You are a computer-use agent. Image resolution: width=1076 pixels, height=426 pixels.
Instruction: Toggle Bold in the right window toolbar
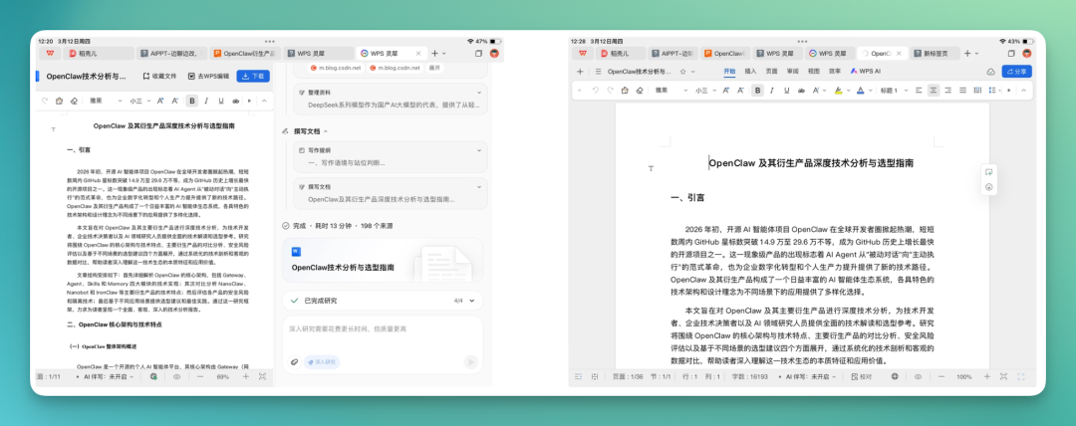pyautogui.click(x=757, y=90)
